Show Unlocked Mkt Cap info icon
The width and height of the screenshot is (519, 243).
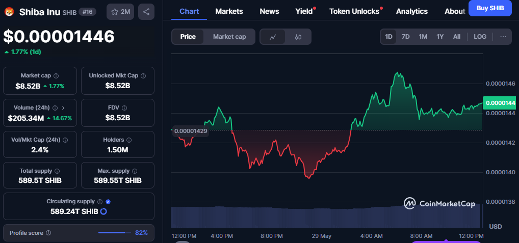143,76
